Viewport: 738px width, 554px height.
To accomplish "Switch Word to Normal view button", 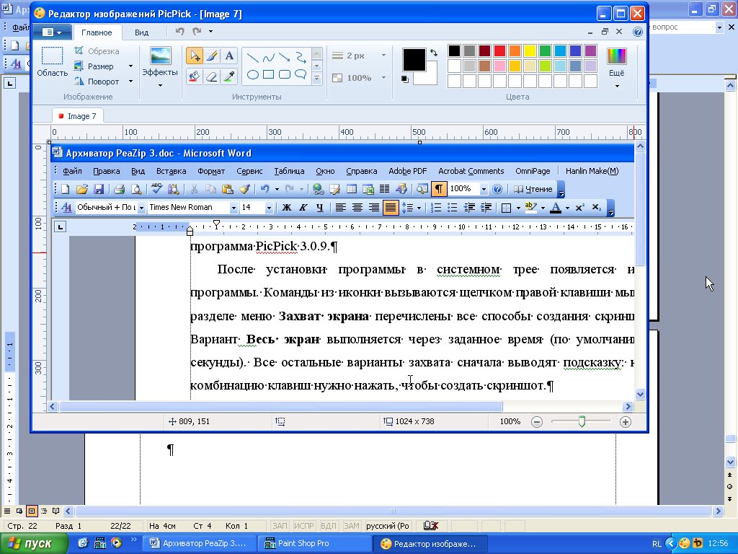I will point(9,511).
